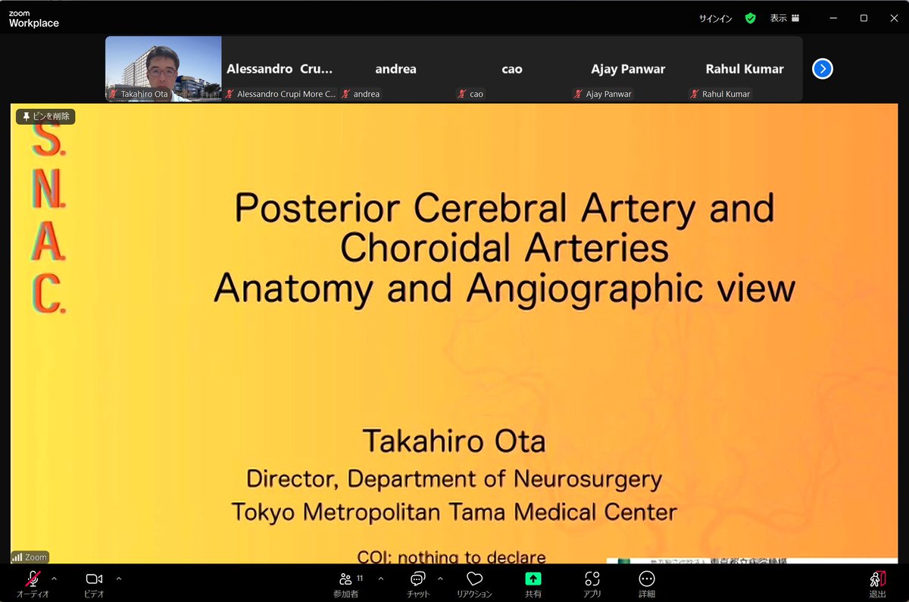Screen dimensions: 909x602
Task: Click the green security shield icon
Action: click(750, 18)
